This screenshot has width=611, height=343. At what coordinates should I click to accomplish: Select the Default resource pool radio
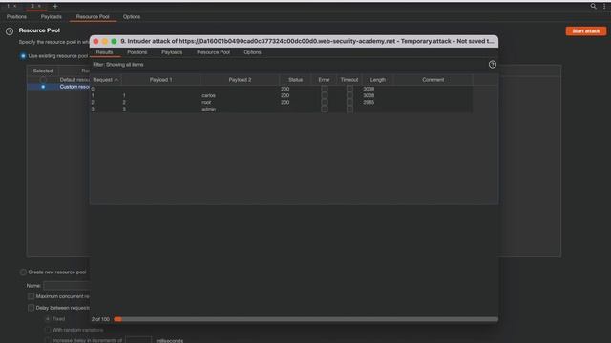(43, 80)
